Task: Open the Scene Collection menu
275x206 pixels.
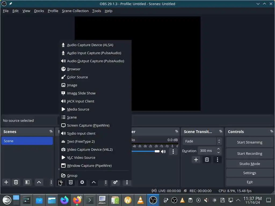Action: coord(75,11)
